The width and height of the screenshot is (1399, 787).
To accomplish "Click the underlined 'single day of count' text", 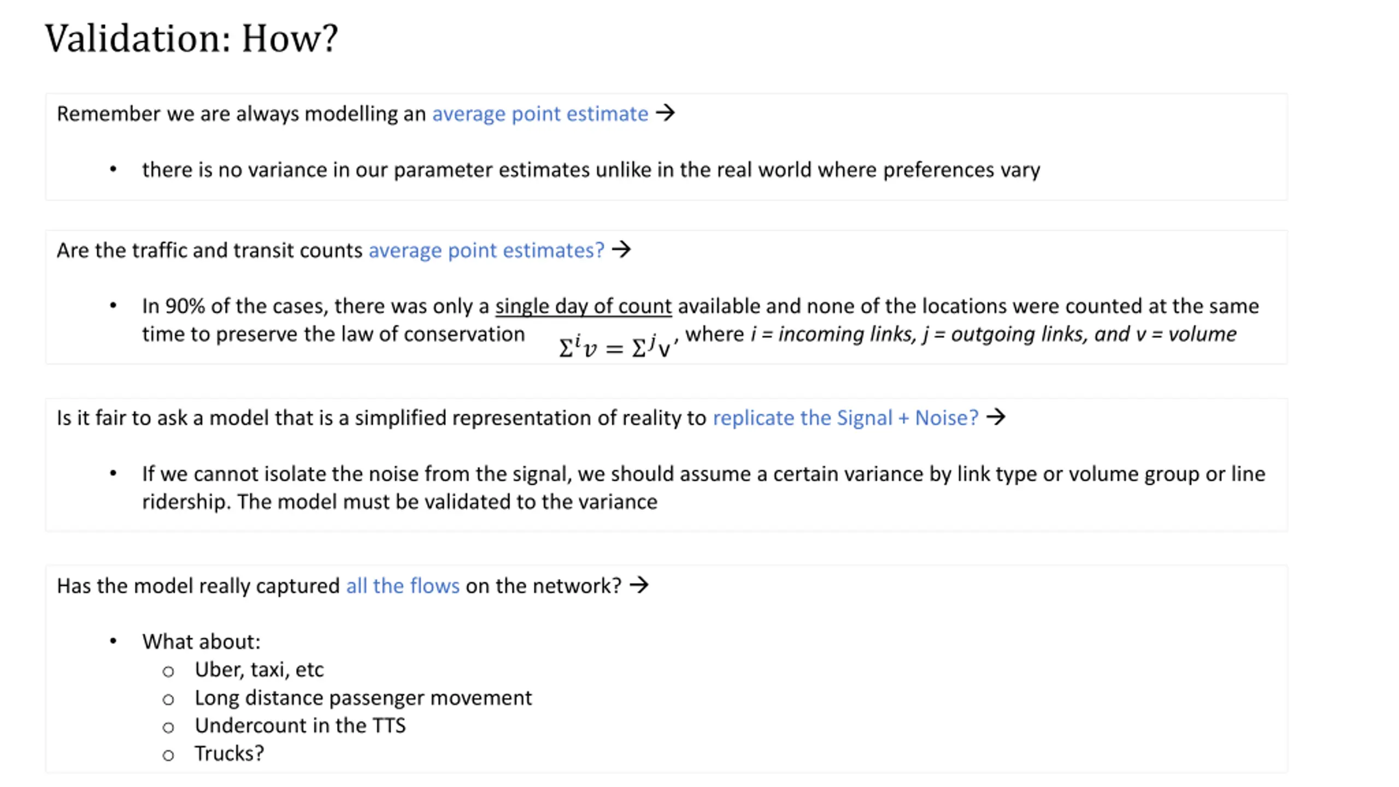I will coord(583,306).
